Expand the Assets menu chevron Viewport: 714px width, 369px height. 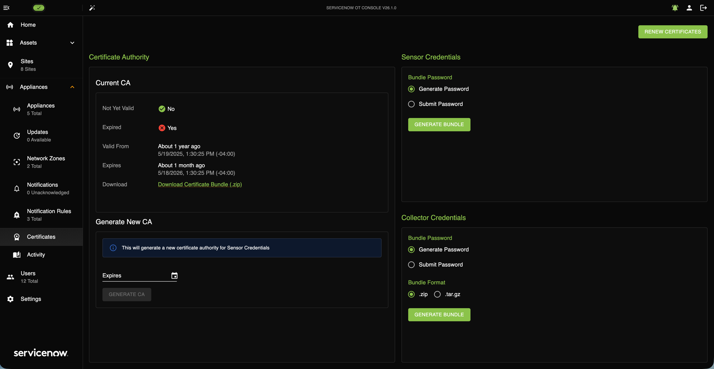pos(72,43)
